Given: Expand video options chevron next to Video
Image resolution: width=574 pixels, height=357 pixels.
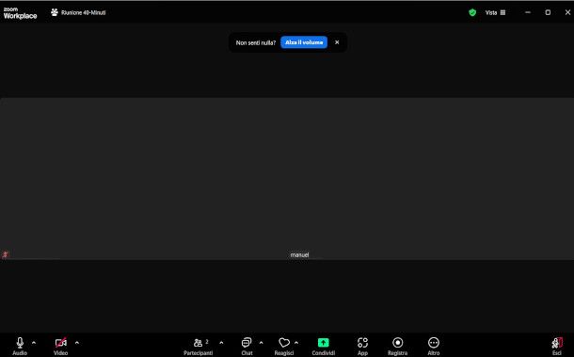Looking at the screenshot, I should click(x=77, y=343).
